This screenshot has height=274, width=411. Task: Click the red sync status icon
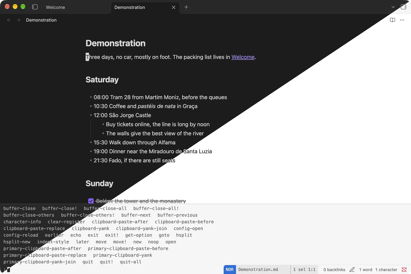(404, 270)
